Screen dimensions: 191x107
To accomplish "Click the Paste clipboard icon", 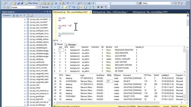I will point(63,3).
